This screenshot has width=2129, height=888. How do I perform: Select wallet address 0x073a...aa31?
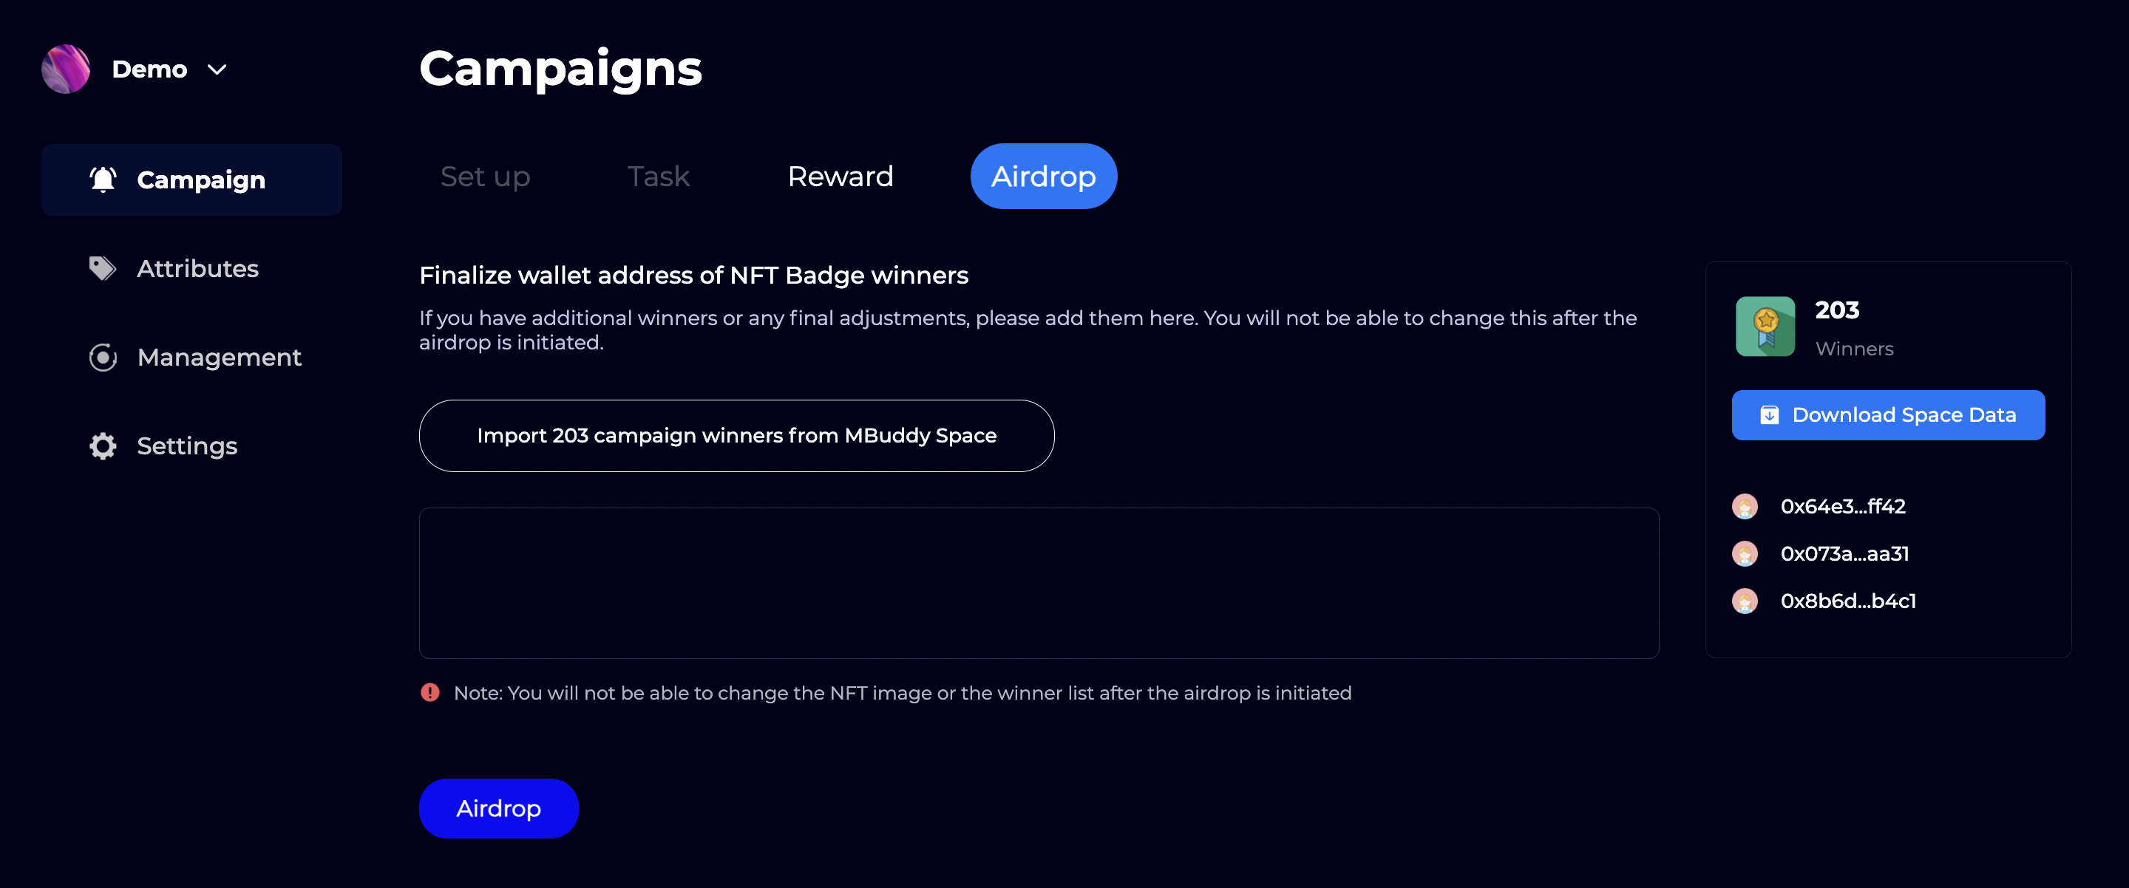coord(1844,553)
